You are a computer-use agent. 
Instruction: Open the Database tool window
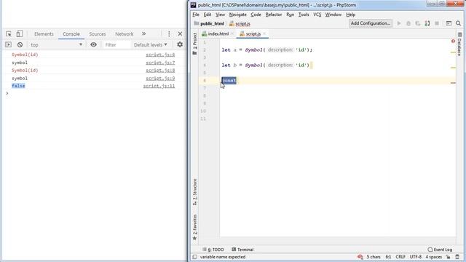pos(459,44)
